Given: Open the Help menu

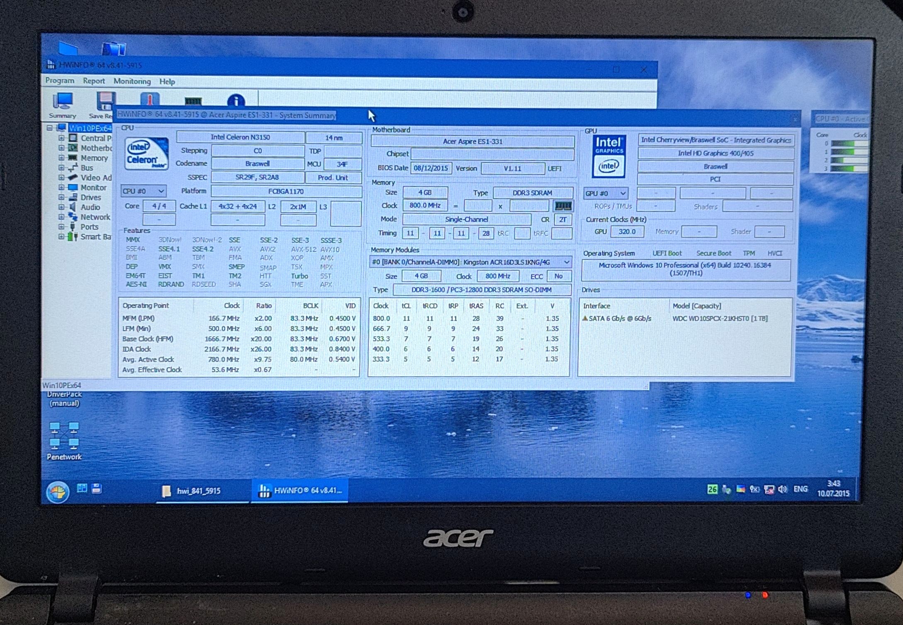Looking at the screenshot, I should (167, 82).
